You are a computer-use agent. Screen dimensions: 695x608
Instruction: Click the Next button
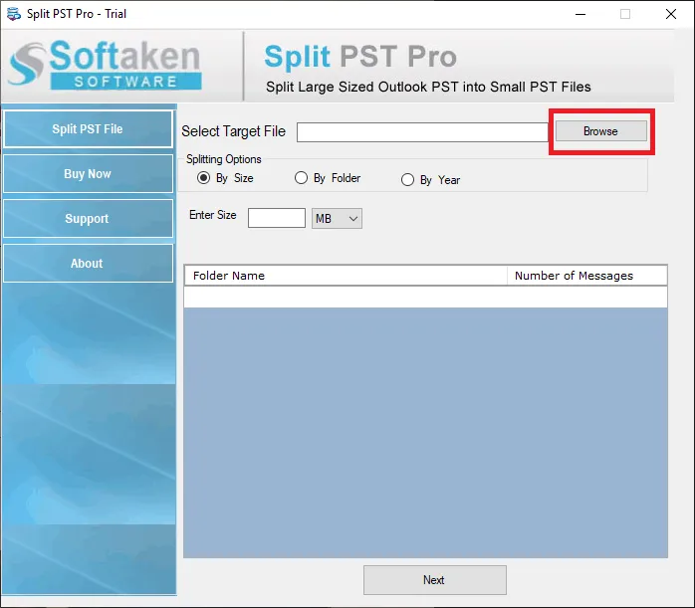click(x=435, y=580)
